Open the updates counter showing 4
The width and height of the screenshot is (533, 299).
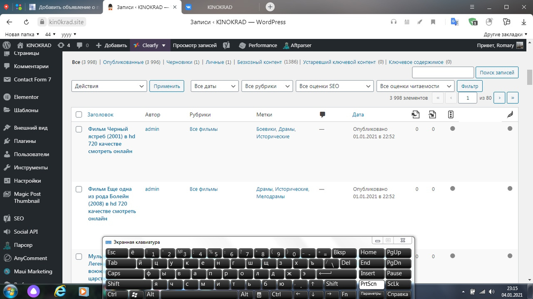click(x=64, y=45)
